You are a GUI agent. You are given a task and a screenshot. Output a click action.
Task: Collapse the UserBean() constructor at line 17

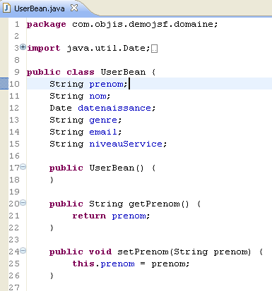tap(23, 167)
